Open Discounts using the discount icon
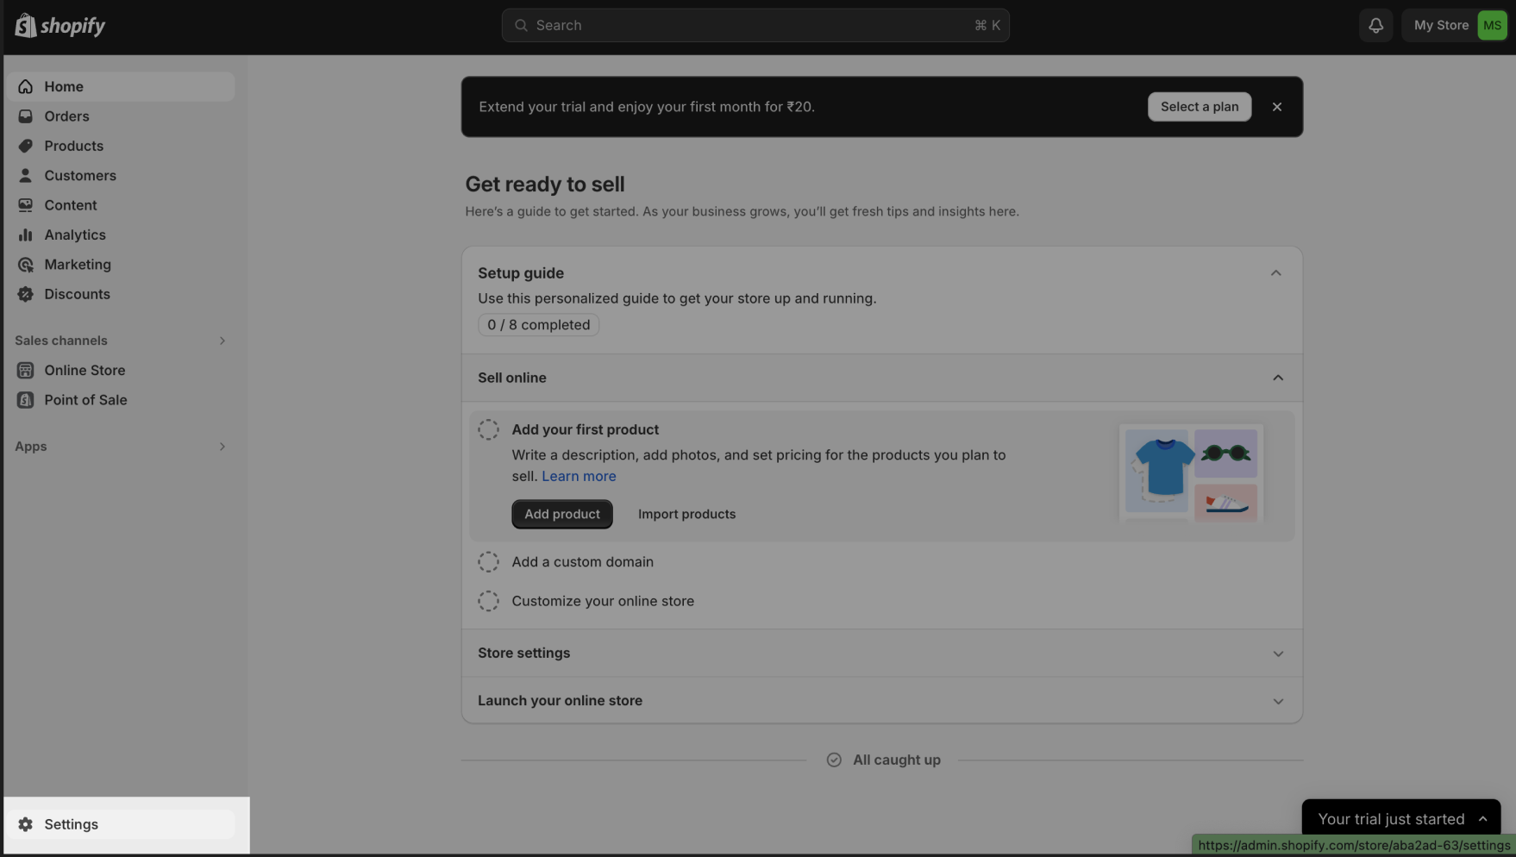This screenshot has height=857, width=1516. [26, 294]
